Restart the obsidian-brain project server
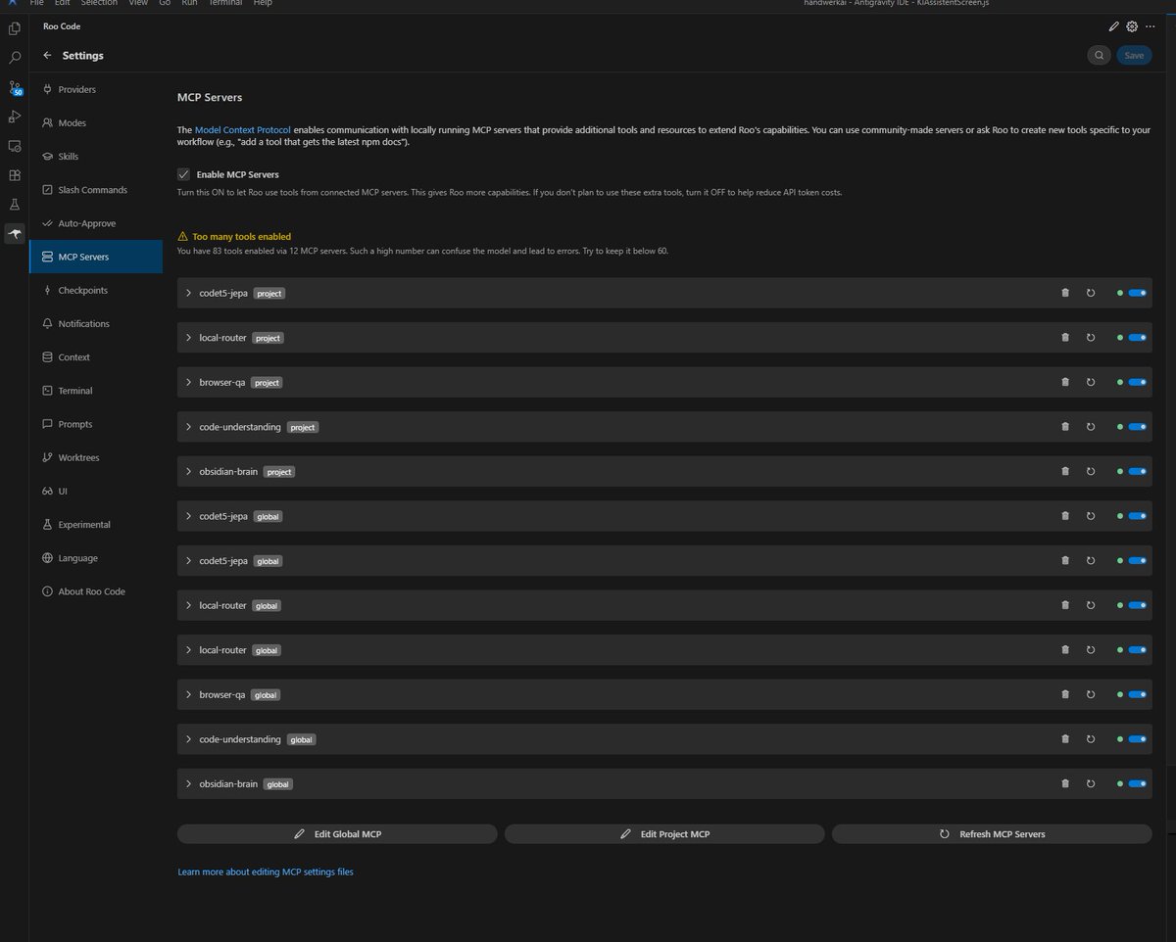The width and height of the screenshot is (1176, 942). pos(1091,471)
